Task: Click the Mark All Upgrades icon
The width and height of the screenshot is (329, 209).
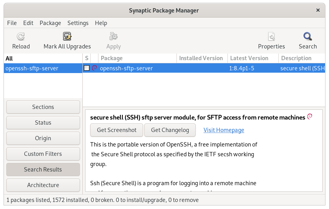Action: pos(67,36)
